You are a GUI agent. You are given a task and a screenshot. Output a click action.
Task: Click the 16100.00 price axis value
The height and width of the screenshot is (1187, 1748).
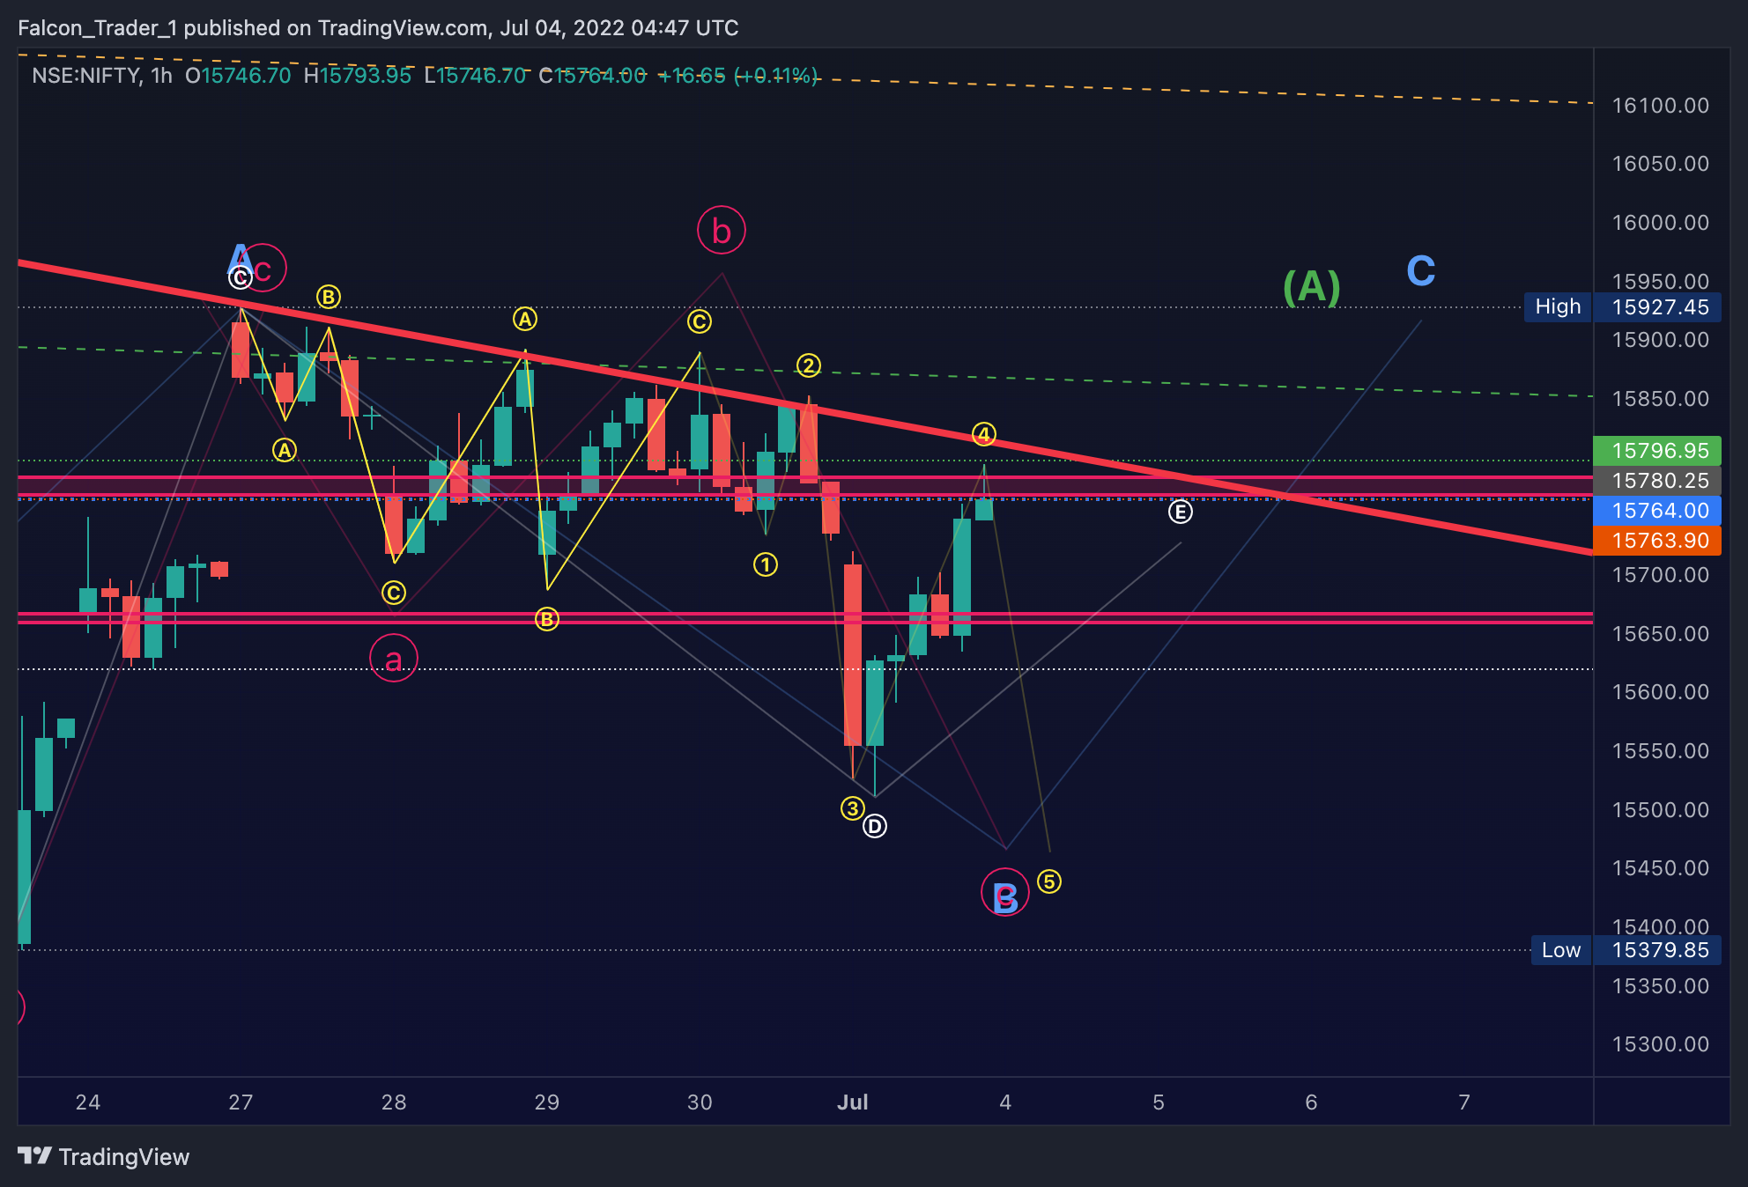(1661, 106)
